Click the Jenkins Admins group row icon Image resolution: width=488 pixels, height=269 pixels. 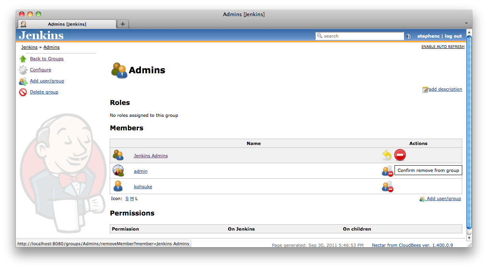click(x=118, y=155)
